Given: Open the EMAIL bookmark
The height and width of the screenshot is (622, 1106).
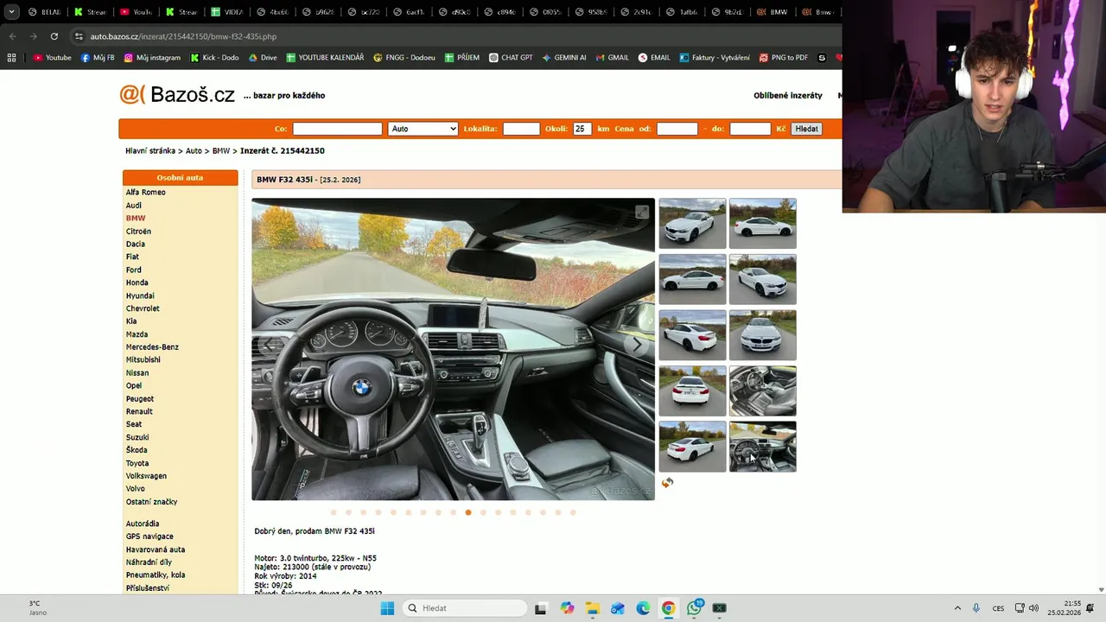Looking at the screenshot, I should [x=654, y=58].
